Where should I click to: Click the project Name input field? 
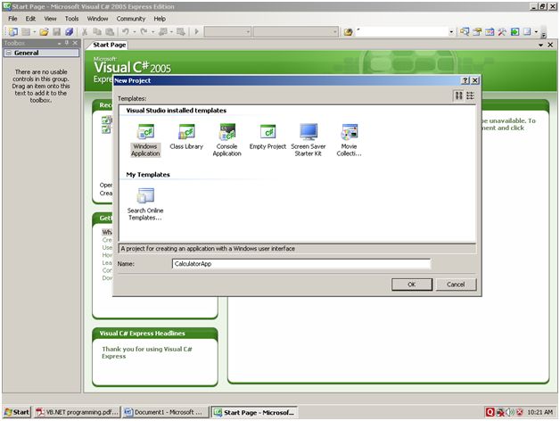tap(301, 264)
